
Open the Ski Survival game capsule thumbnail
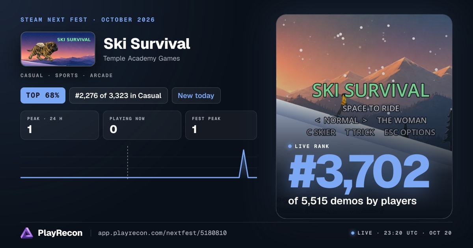58,49
